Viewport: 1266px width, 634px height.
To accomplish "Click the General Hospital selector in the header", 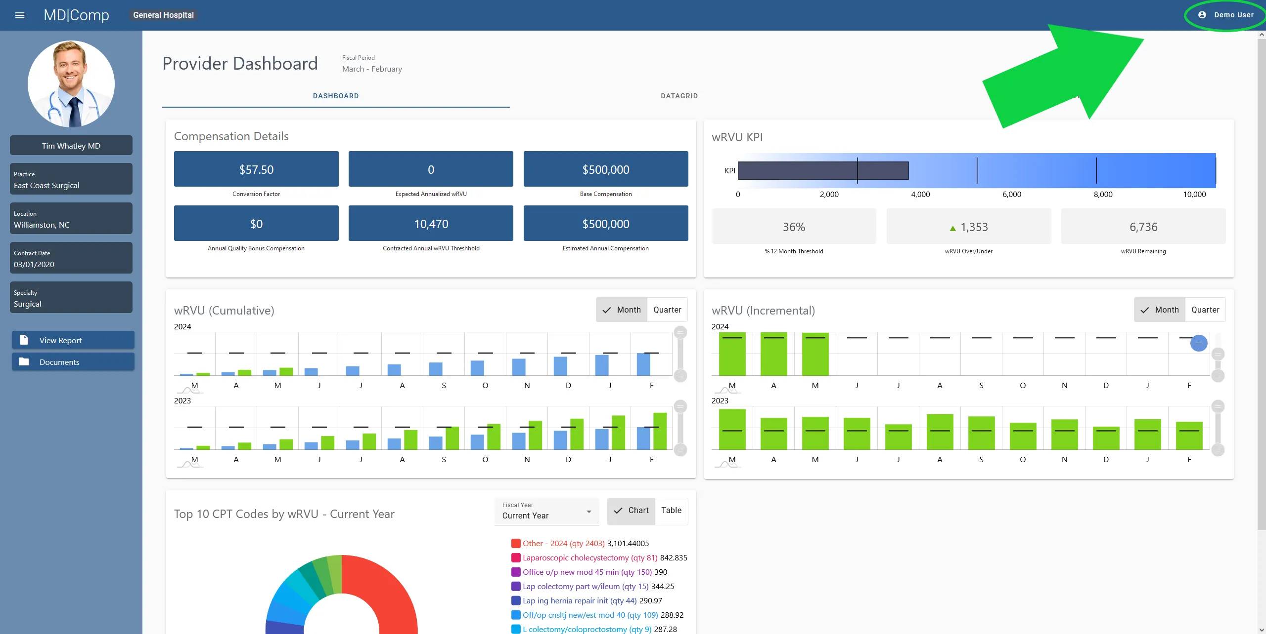I will point(163,15).
